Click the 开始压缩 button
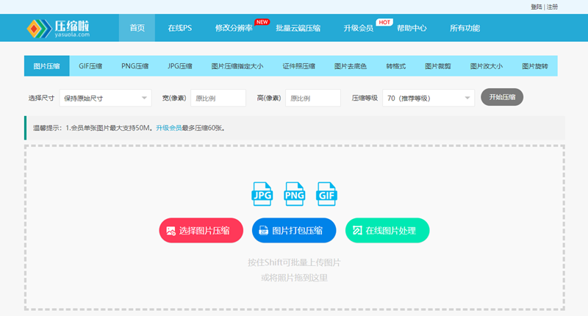Image resolution: width=588 pixels, height=316 pixels. pos(502,97)
